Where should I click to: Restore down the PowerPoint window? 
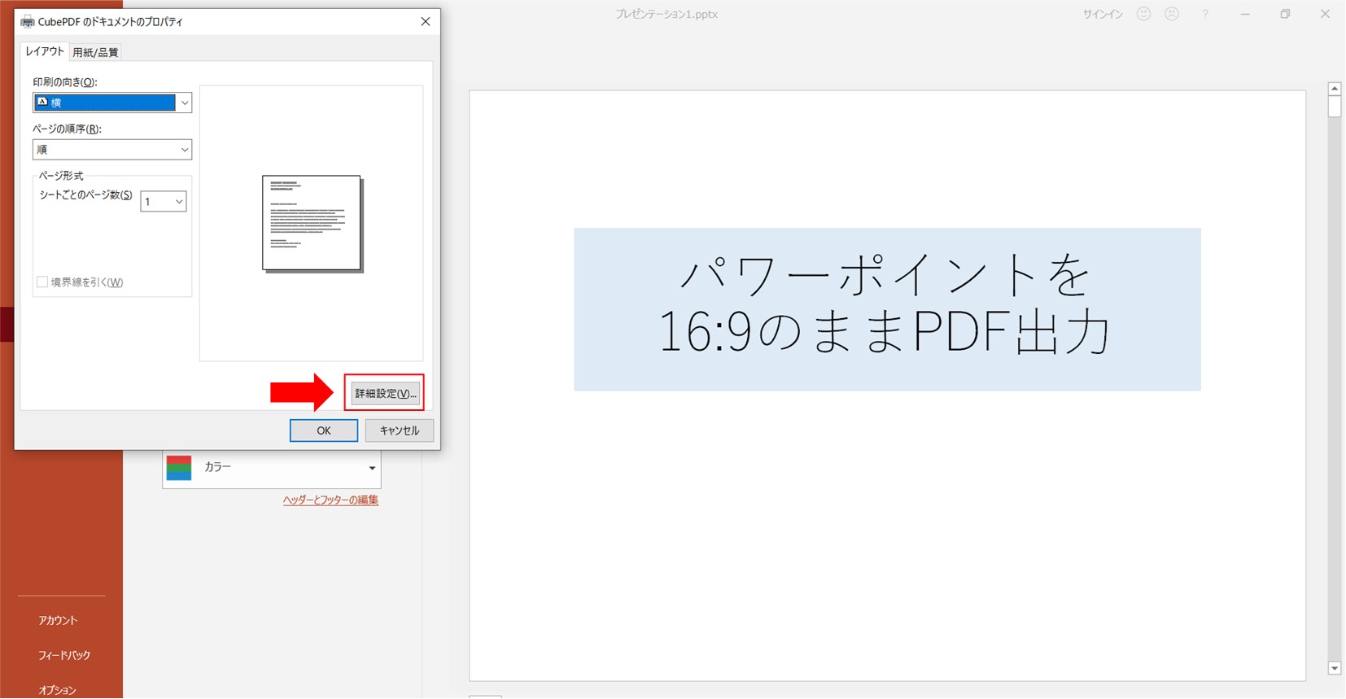click(1285, 14)
